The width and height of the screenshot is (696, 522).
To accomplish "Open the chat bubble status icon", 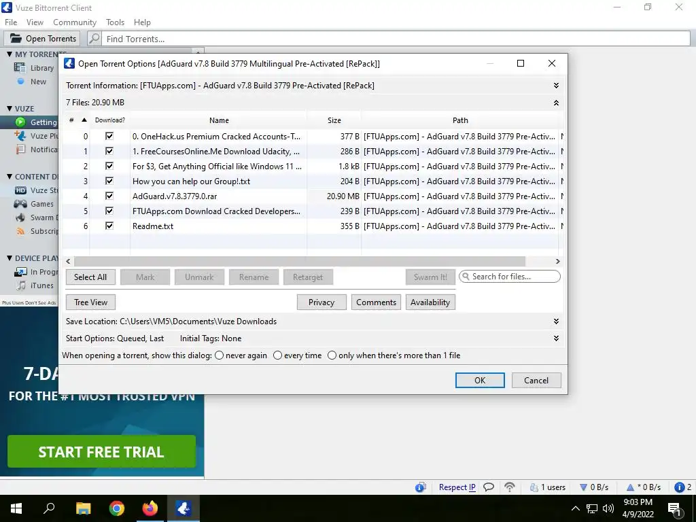I will pos(489,487).
